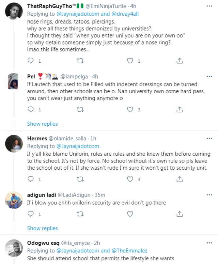The width and height of the screenshot is (218, 265).
Task: Like ThatRaphGuyTho's tweet
Action: pyautogui.click(x=130, y=61)
